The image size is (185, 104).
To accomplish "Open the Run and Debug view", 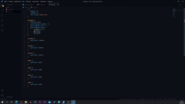I will tap(2, 20).
